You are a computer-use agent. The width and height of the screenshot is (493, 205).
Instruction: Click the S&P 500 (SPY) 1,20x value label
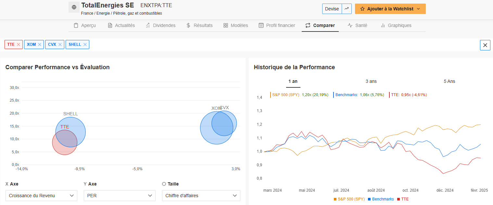coord(315,95)
